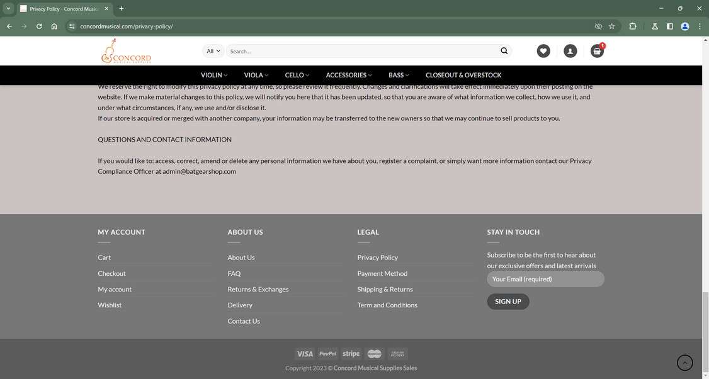Open the Privacy Policy footer link
Image resolution: width=709 pixels, height=379 pixels.
coord(378,257)
